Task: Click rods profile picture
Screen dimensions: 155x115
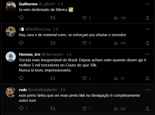Action: (x=11, y=92)
